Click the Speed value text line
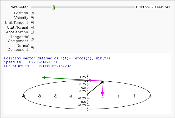The image size is (175, 118). tap(31, 62)
